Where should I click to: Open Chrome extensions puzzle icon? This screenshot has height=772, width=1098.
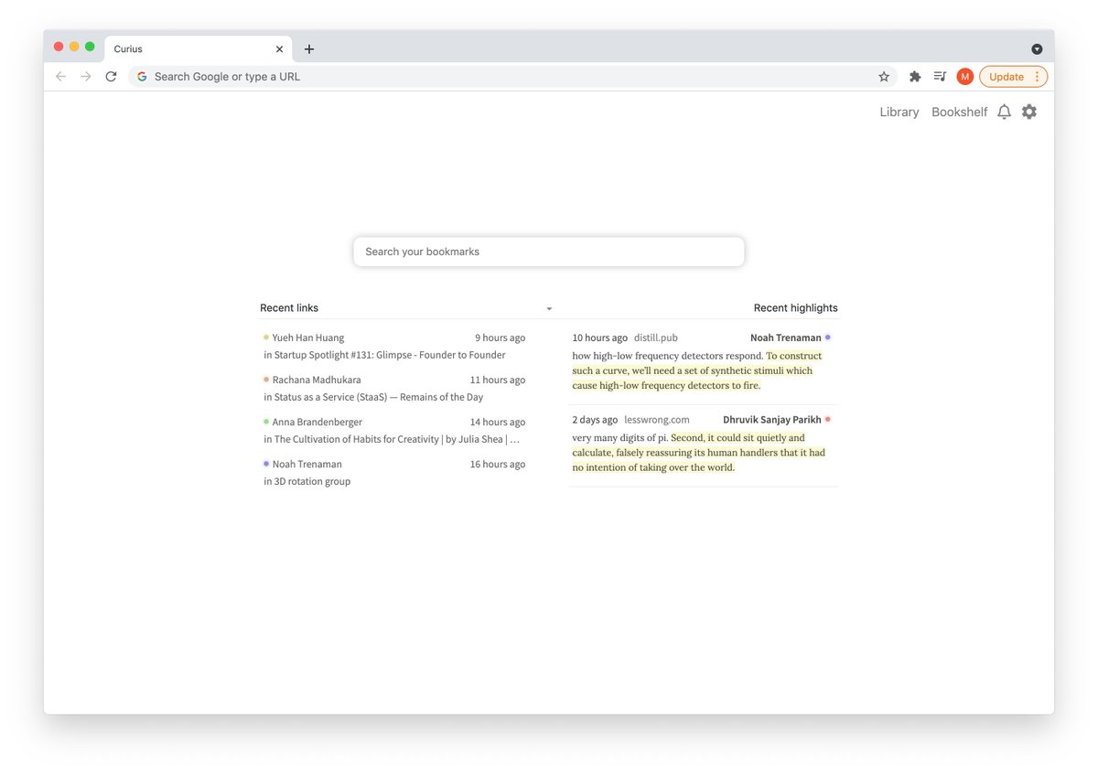915,77
